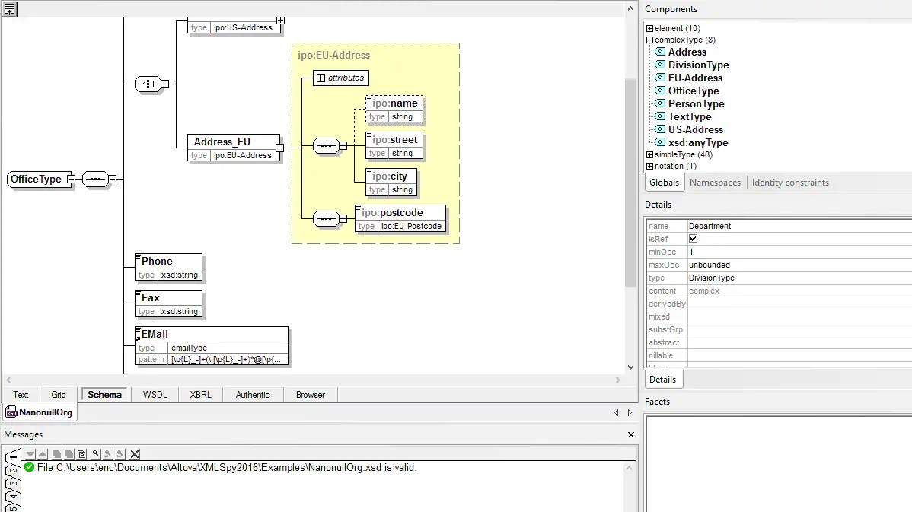Clear messages using the X icon
The height and width of the screenshot is (512, 912).
135,454
